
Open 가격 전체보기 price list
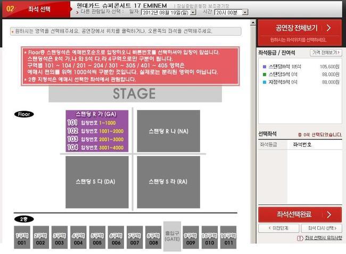click(326, 53)
